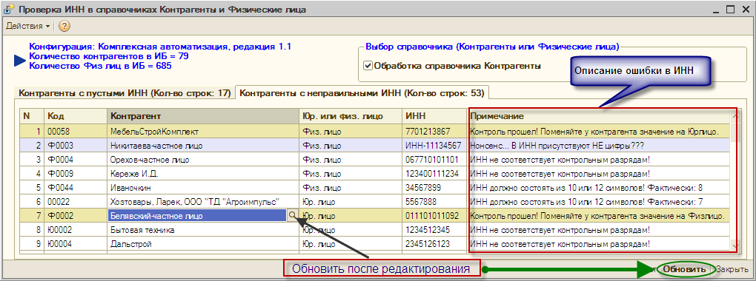Image resolution: width=756 pixels, height=281 pixels.
Task: Select the Никитаева-частное лицо cell
Action: click(203, 145)
